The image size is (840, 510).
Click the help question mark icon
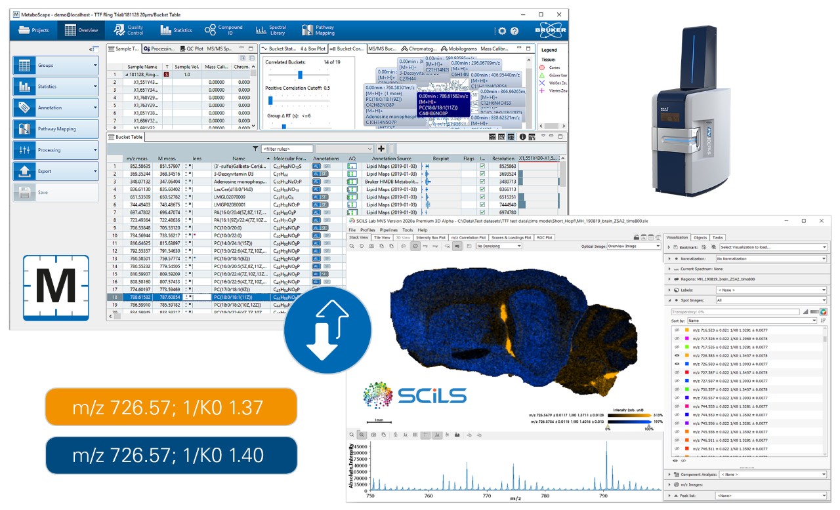tap(514, 31)
